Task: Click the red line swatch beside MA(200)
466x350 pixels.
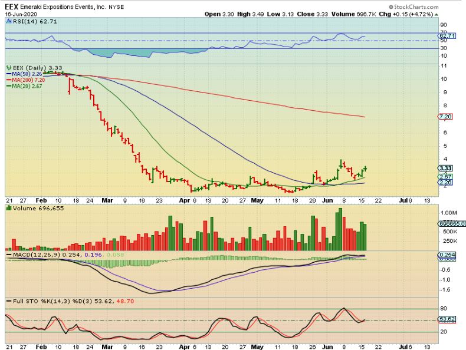Action: pyautogui.click(x=9, y=80)
